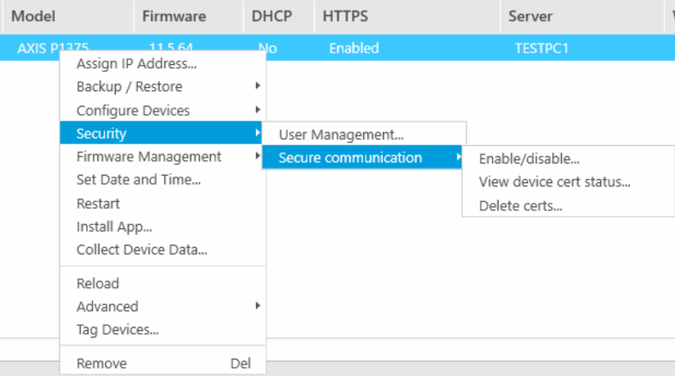
Task: Click the Security menu item
Action: click(x=102, y=133)
